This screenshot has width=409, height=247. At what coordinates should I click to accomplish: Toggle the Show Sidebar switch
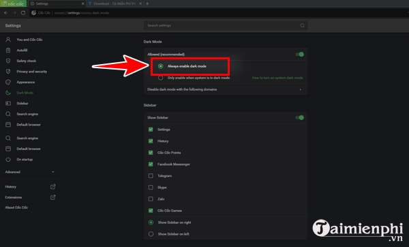click(x=300, y=117)
